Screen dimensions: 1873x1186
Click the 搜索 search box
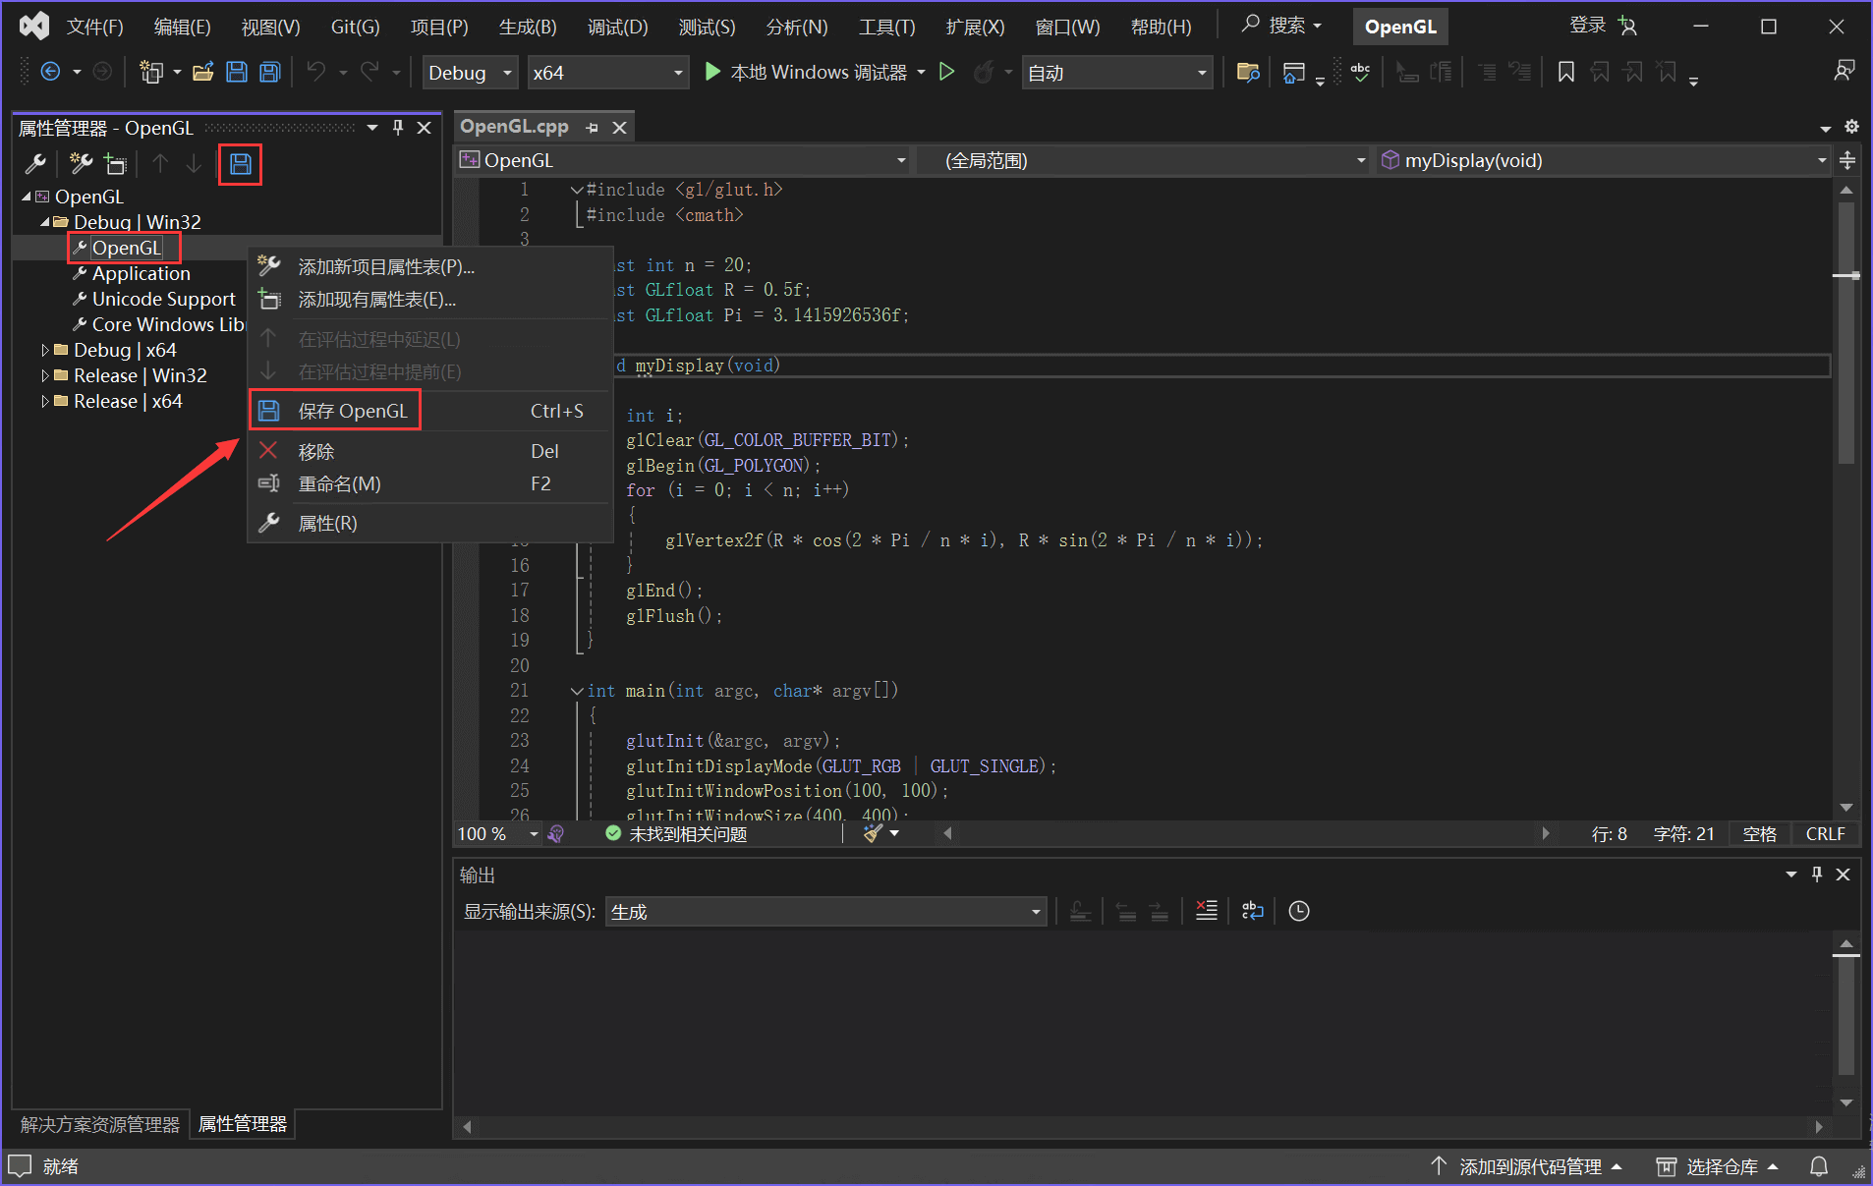pos(1282,26)
